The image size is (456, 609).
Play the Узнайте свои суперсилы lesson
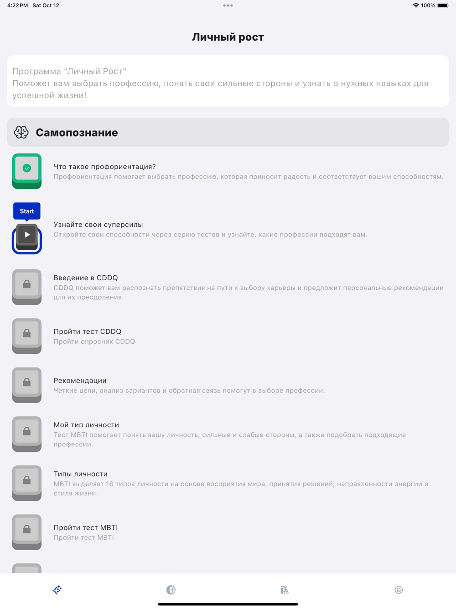(x=27, y=238)
